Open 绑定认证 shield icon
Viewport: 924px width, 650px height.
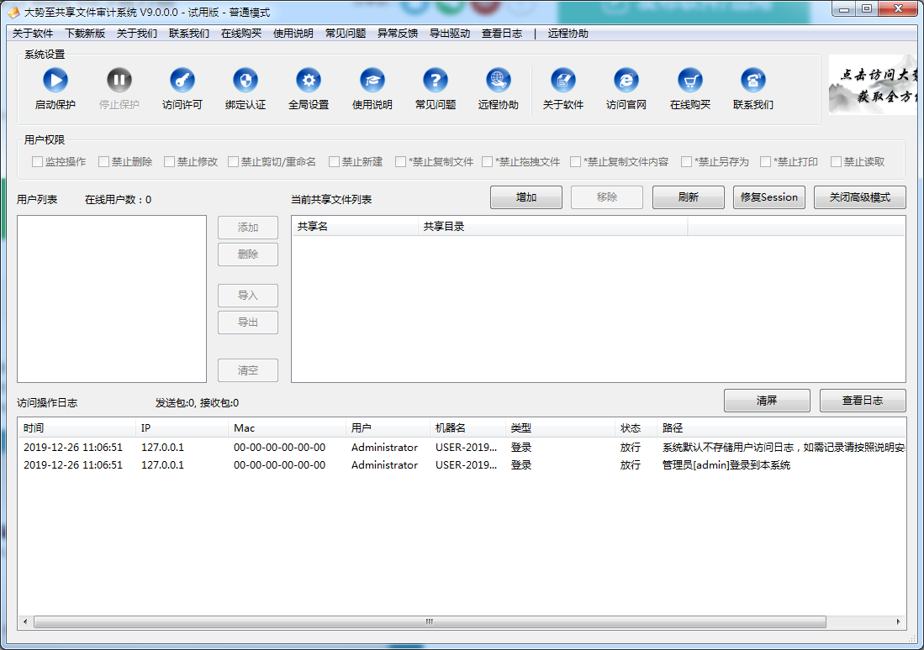click(246, 80)
